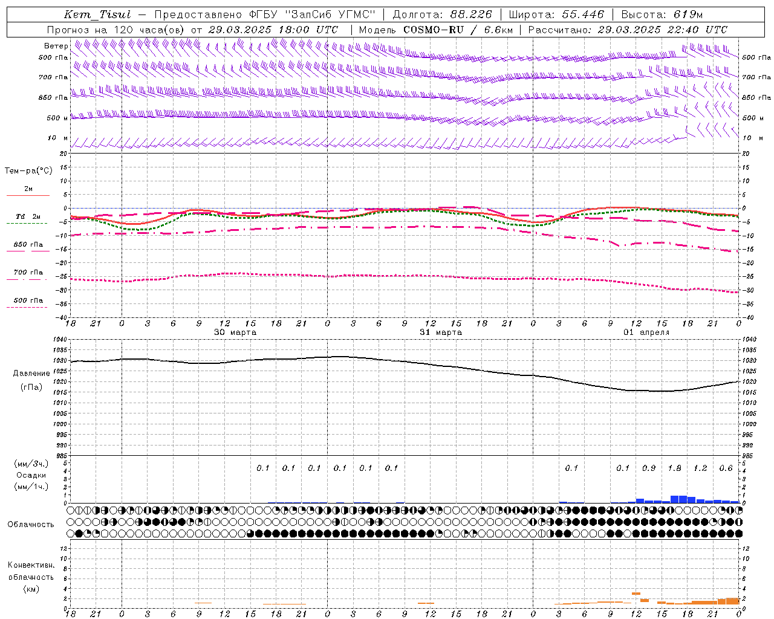Click the "Облачность" cloud cover label

click(x=31, y=525)
